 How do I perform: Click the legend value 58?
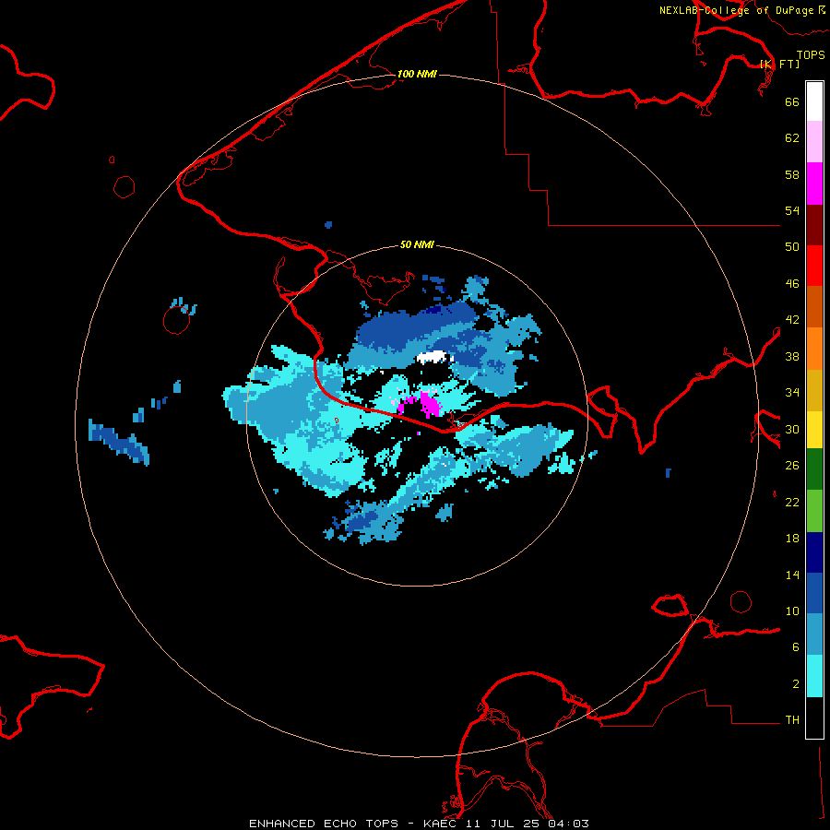[792, 174]
